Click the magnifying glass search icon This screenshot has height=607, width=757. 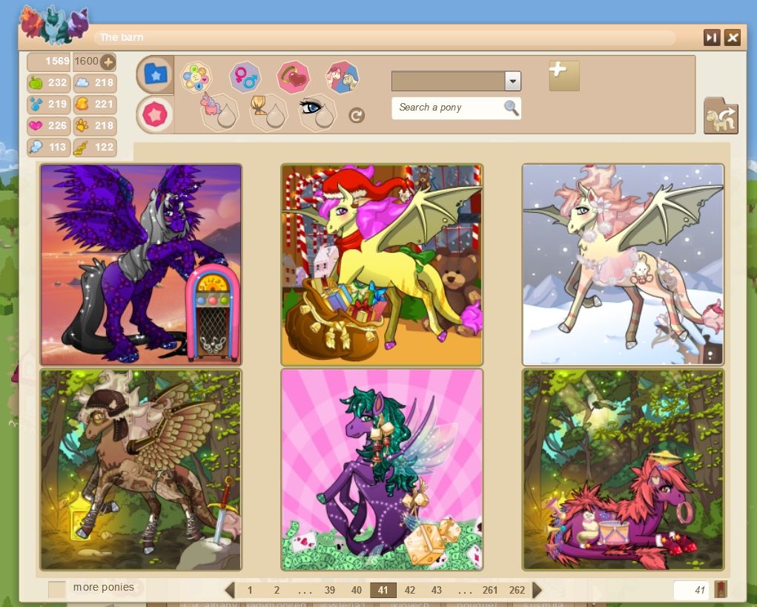pos(512,108)
